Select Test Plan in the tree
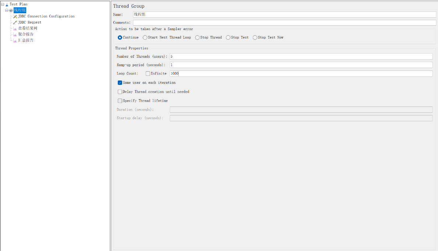Screen dimensions: 438x251 pyautogui.click(x=18, y=4)
